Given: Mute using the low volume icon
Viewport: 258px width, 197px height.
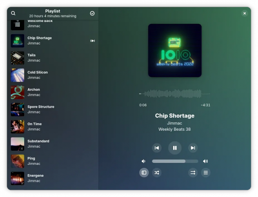Looking at the screenshot, I should tap(144, 161).
